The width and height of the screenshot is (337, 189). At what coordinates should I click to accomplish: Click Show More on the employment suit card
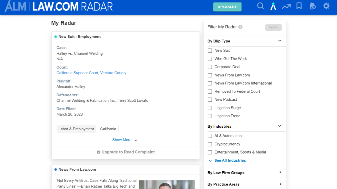tap(125, 140)
